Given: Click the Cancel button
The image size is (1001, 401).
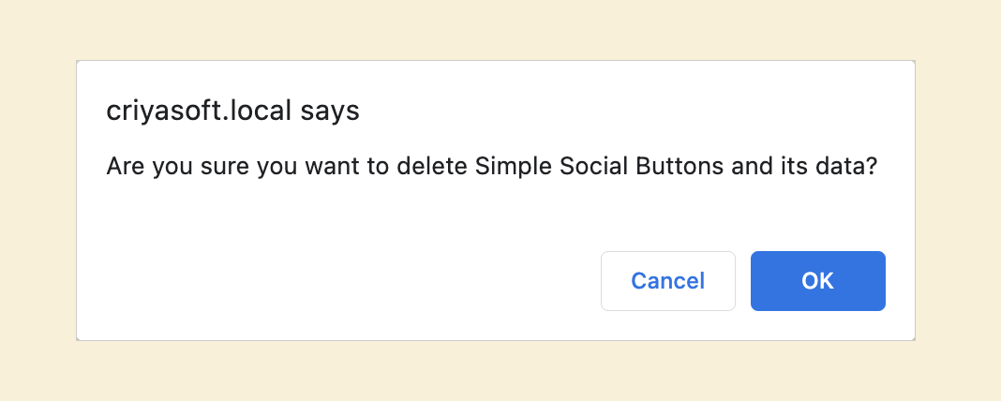Looking at the screenshot, I should pos(667,281).
